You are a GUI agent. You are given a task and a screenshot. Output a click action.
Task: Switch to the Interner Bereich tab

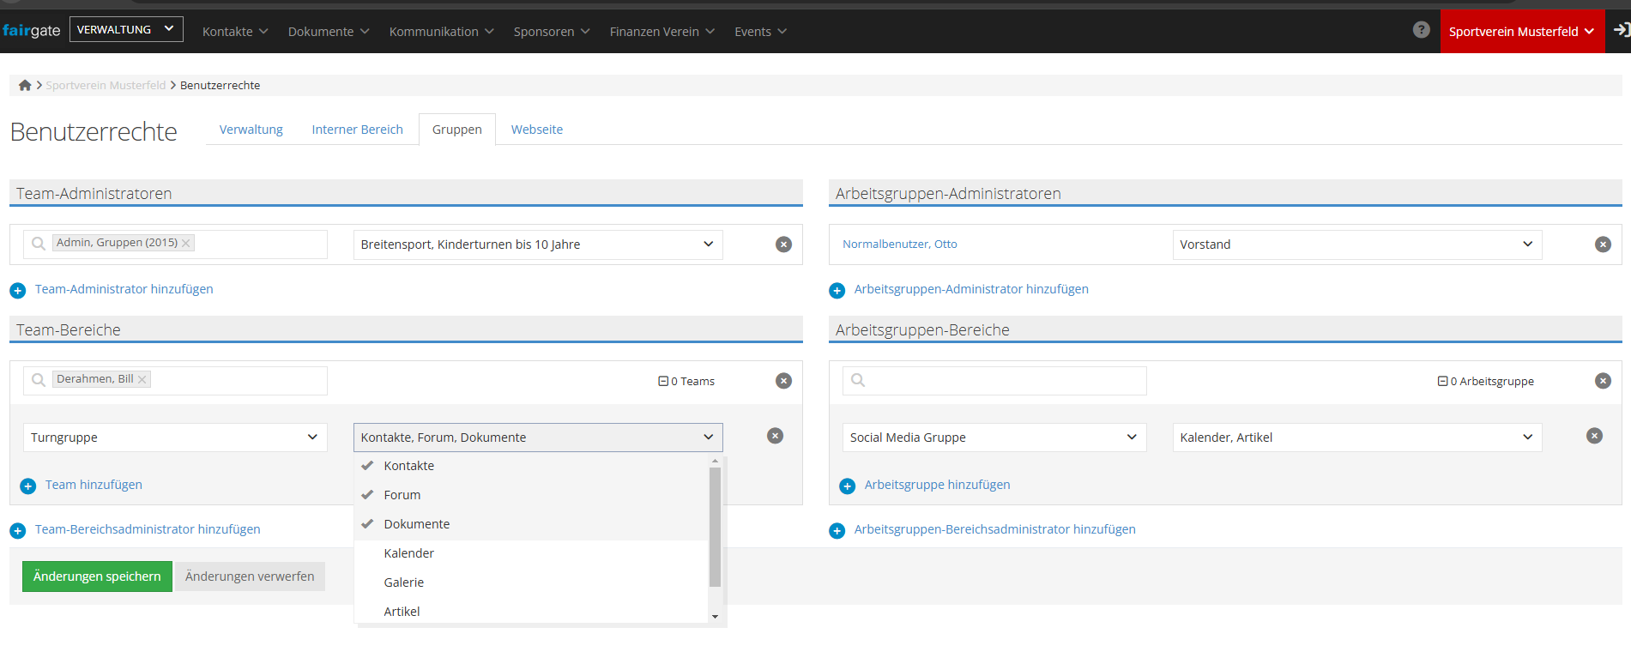click(x=357, y=130)
